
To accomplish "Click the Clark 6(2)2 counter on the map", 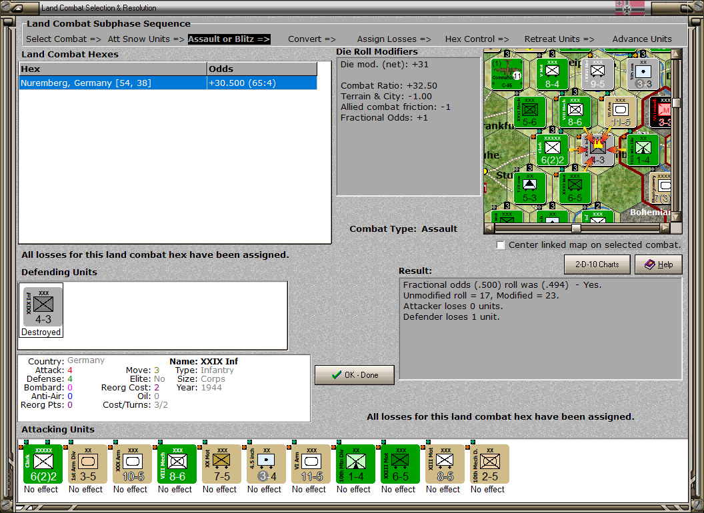I will (552, 150).
